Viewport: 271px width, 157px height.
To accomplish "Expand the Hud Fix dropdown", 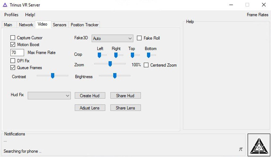I will click(49, 96).
